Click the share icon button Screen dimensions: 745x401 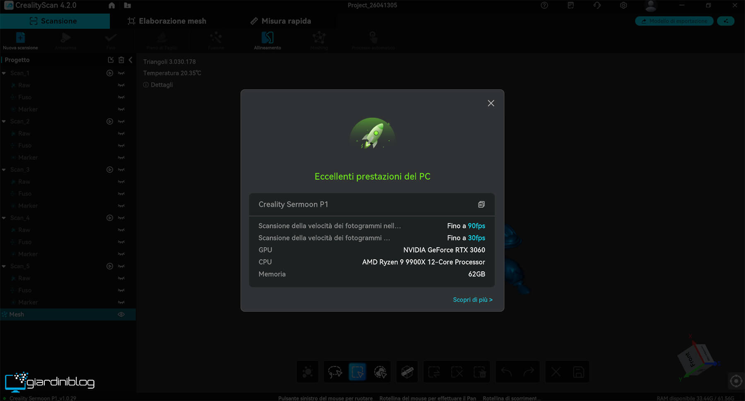726,21
